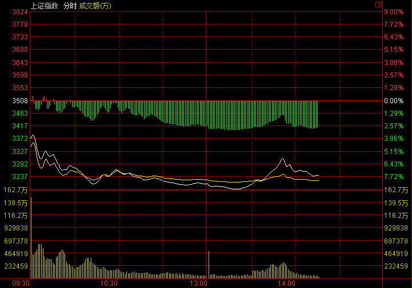Viewport: 412px width, 288px height.
Task: Click the 10:30 time axis label
Action: (x=109, y=283)
